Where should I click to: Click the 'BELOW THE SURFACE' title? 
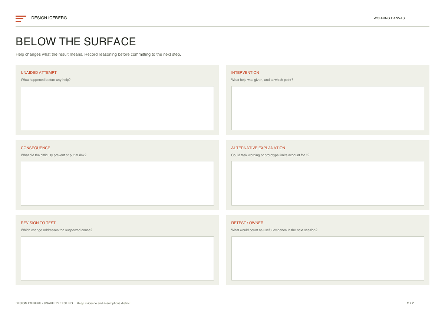76,41
